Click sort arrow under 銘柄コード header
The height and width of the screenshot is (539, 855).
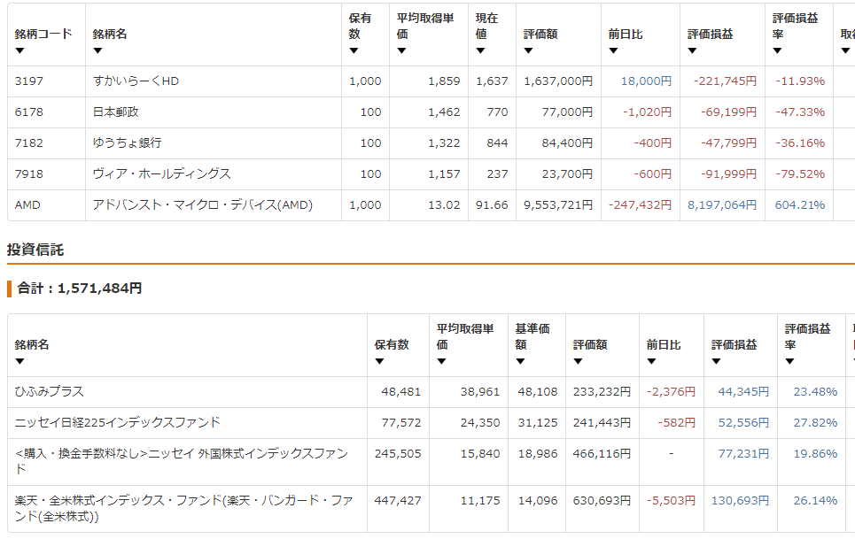coord(19,50)
